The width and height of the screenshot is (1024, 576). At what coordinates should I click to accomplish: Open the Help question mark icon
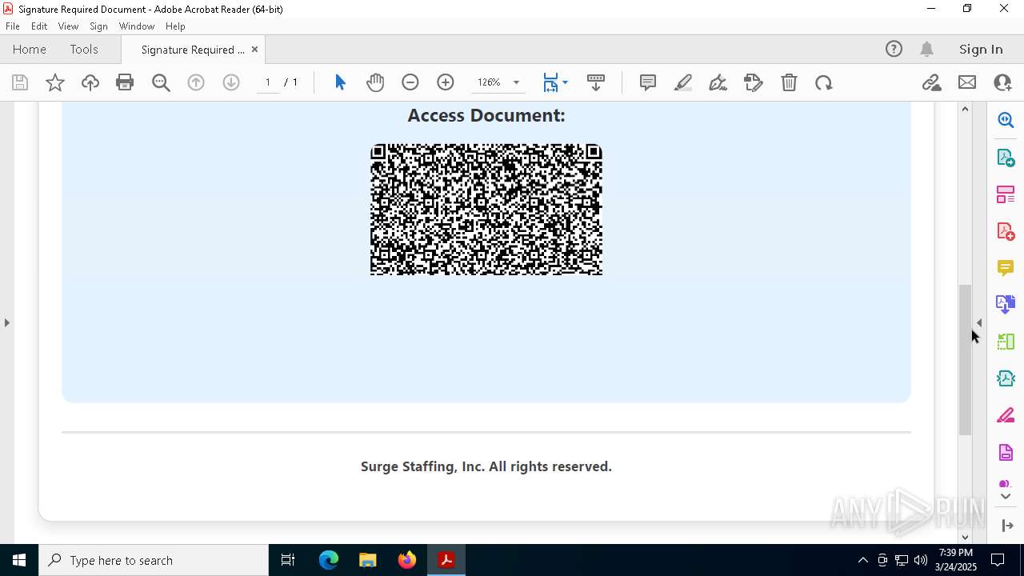[x=894, y=49]
